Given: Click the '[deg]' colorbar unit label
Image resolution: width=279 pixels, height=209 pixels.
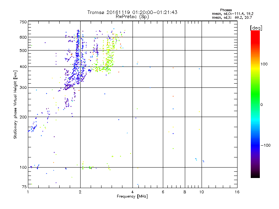Looking at the screenshot, I should [x=256, y=28].
